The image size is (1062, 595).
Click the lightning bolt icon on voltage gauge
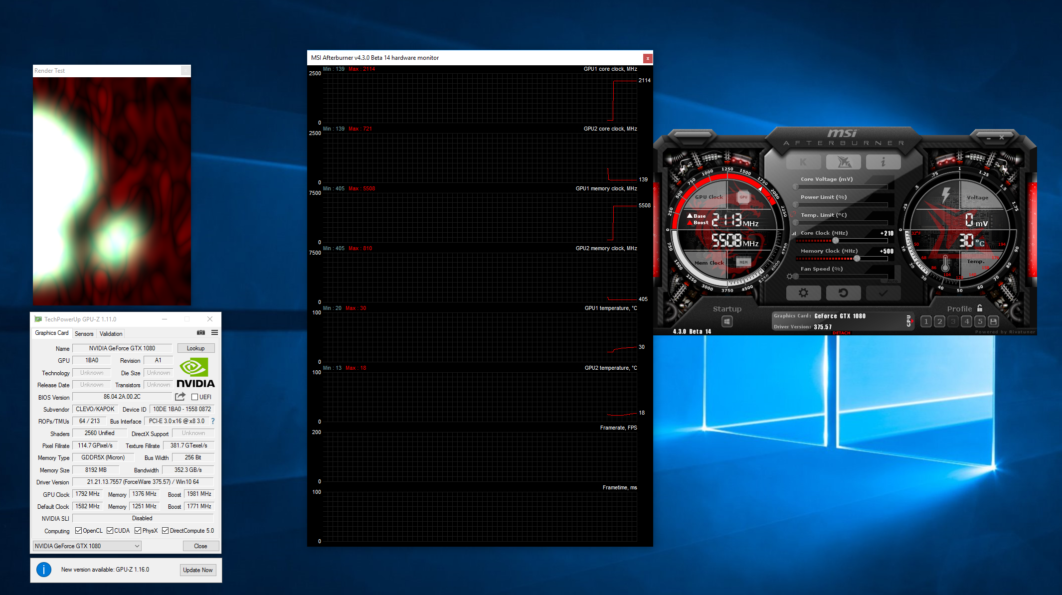point(945,195)
